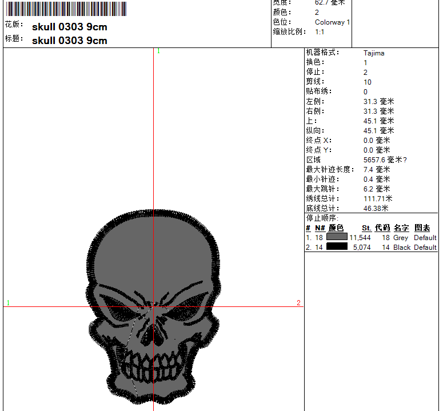Screen dimensions: 443x411
Task: Click the black thread color swatch
Action: [337, 247]
